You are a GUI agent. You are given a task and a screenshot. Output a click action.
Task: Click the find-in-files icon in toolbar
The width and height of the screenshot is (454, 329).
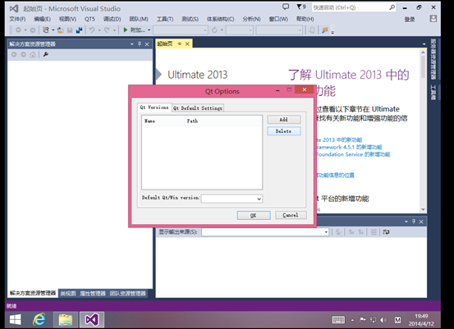point(325,30)
